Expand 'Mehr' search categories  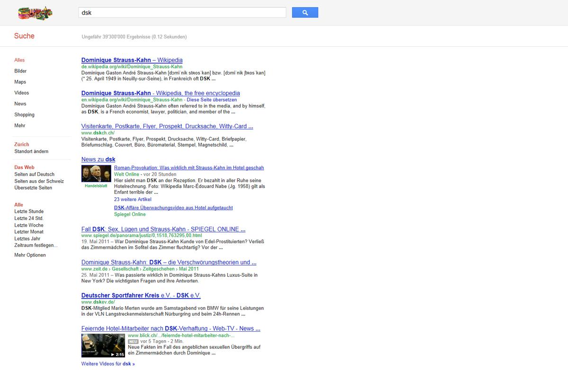click(20, 125)
